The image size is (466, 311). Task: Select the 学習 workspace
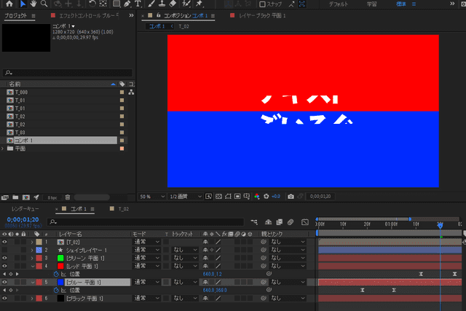click(372, 4)
